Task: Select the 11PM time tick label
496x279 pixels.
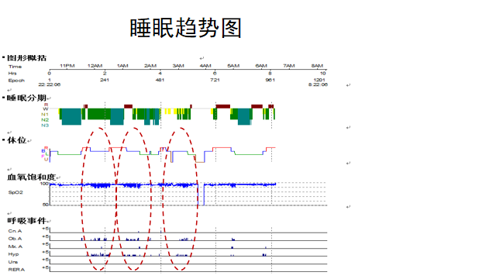Action: coord(67,66)
